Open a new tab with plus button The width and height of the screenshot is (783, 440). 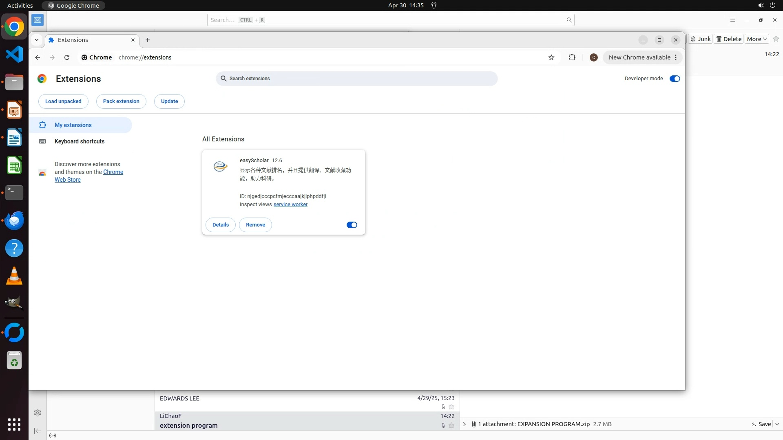click(148, 40)
